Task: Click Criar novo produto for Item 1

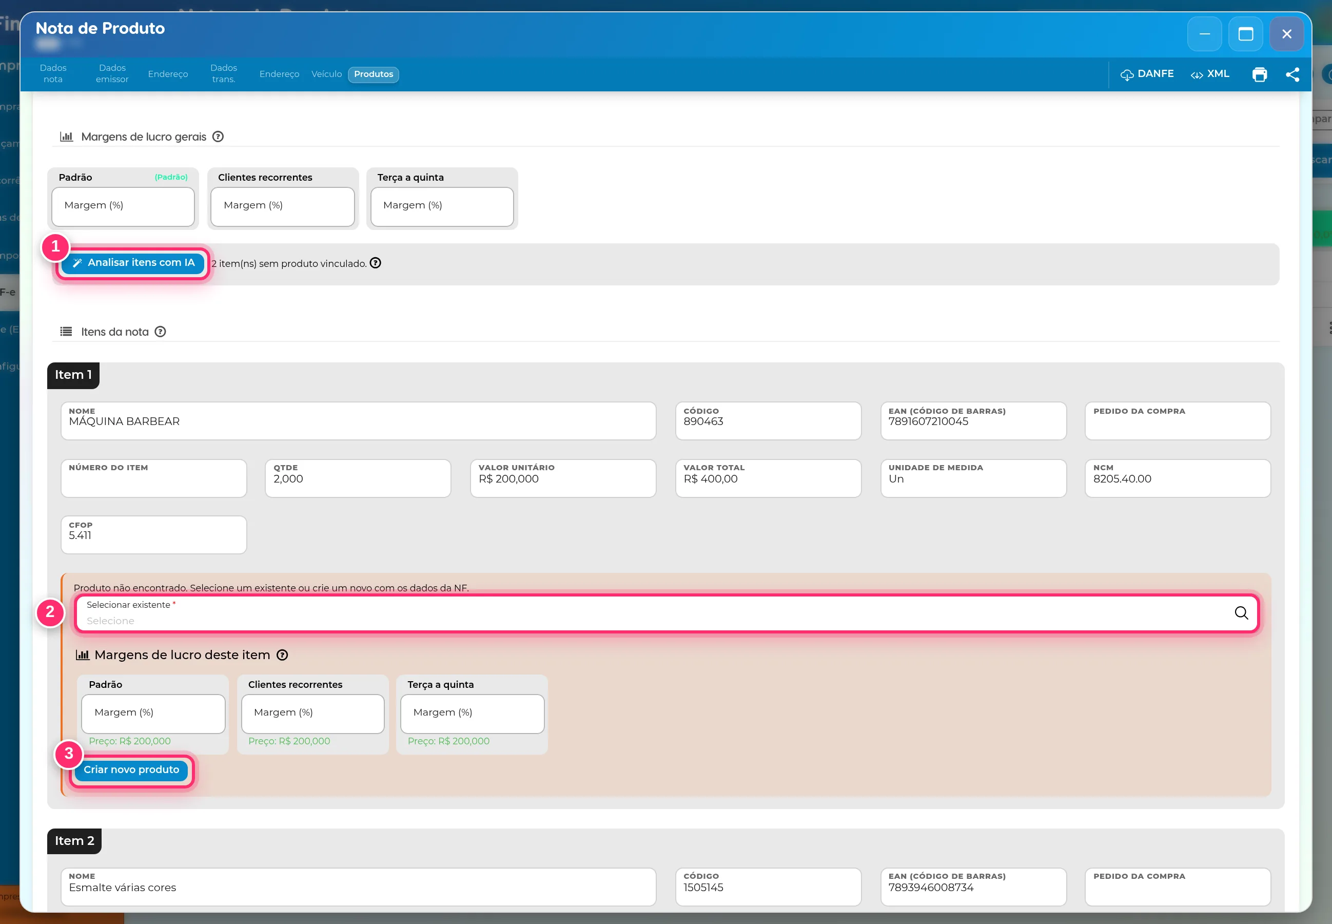Action: click(x=131, y=770)
